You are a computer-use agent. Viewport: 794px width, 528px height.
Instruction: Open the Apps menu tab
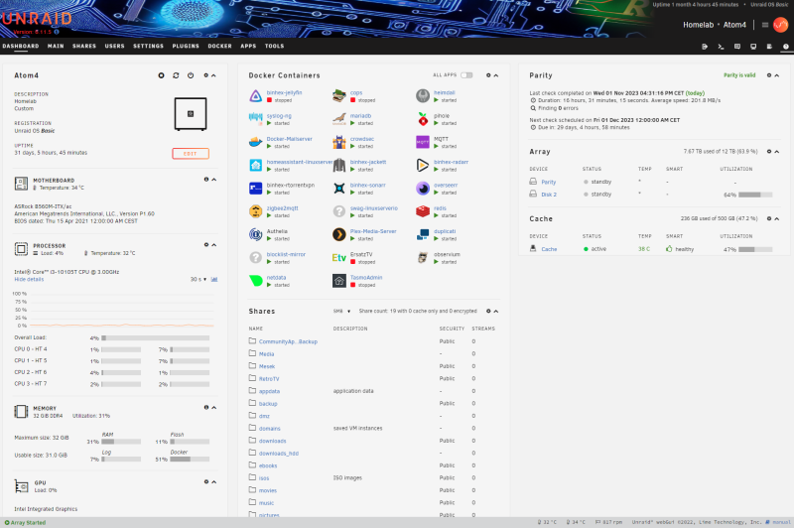coord(248,46)
